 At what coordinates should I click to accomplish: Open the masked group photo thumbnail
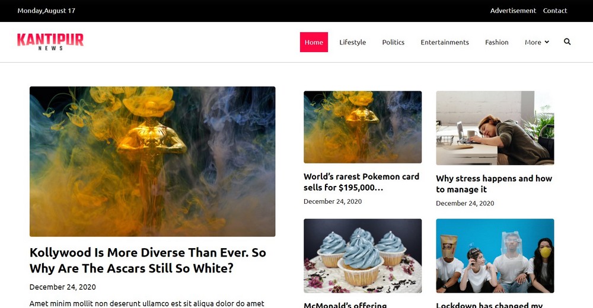pyautogui.click(x=495, y=255)
